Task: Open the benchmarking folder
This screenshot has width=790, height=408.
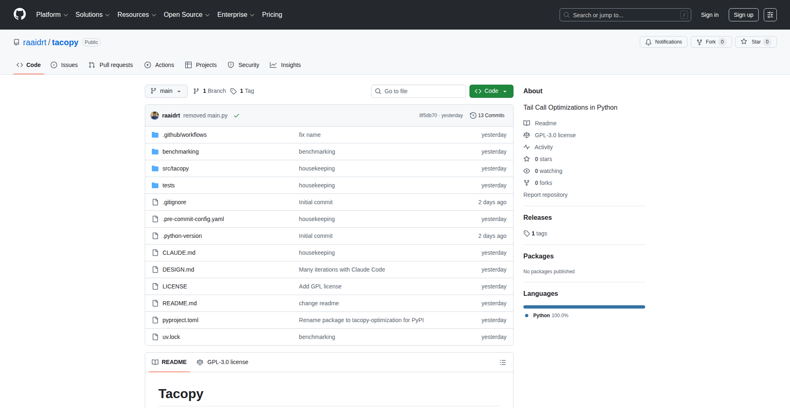Action: [x=180, y=152]
